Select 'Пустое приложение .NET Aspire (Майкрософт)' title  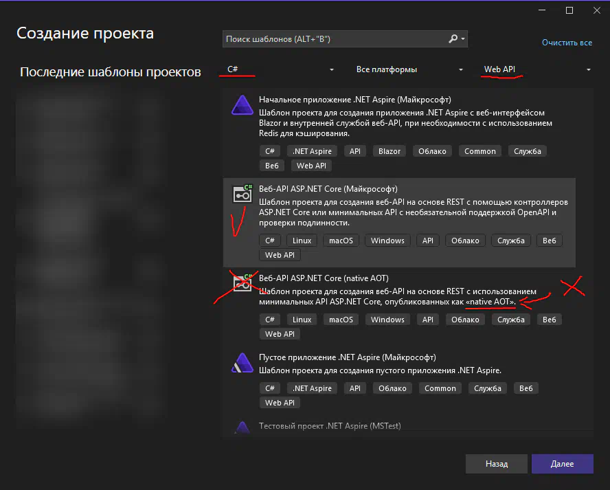pyautogui.click(x=348, y=357)
